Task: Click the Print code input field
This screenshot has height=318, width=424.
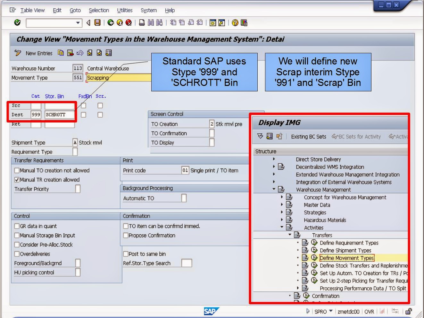Action: pyautogui.click(x=185, y=170)
